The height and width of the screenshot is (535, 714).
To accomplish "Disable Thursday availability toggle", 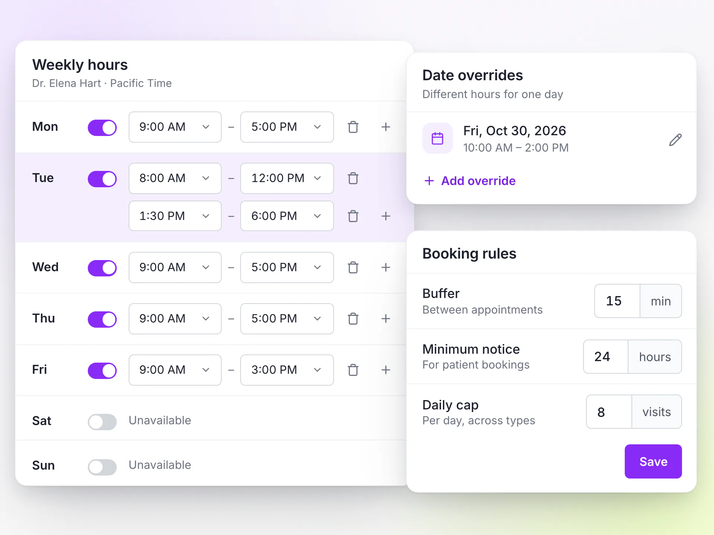I will point(102,319).
